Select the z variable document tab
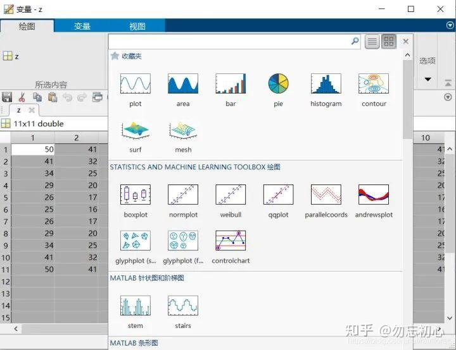The height and width of the screenshot is (350, 456). click(19, 111)
